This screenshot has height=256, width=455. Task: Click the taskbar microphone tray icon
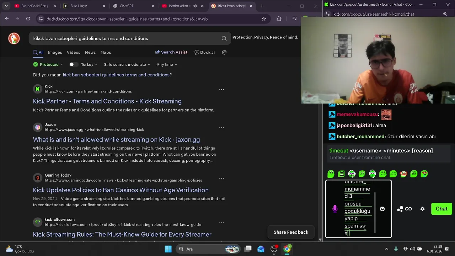(x=396, y=249)
